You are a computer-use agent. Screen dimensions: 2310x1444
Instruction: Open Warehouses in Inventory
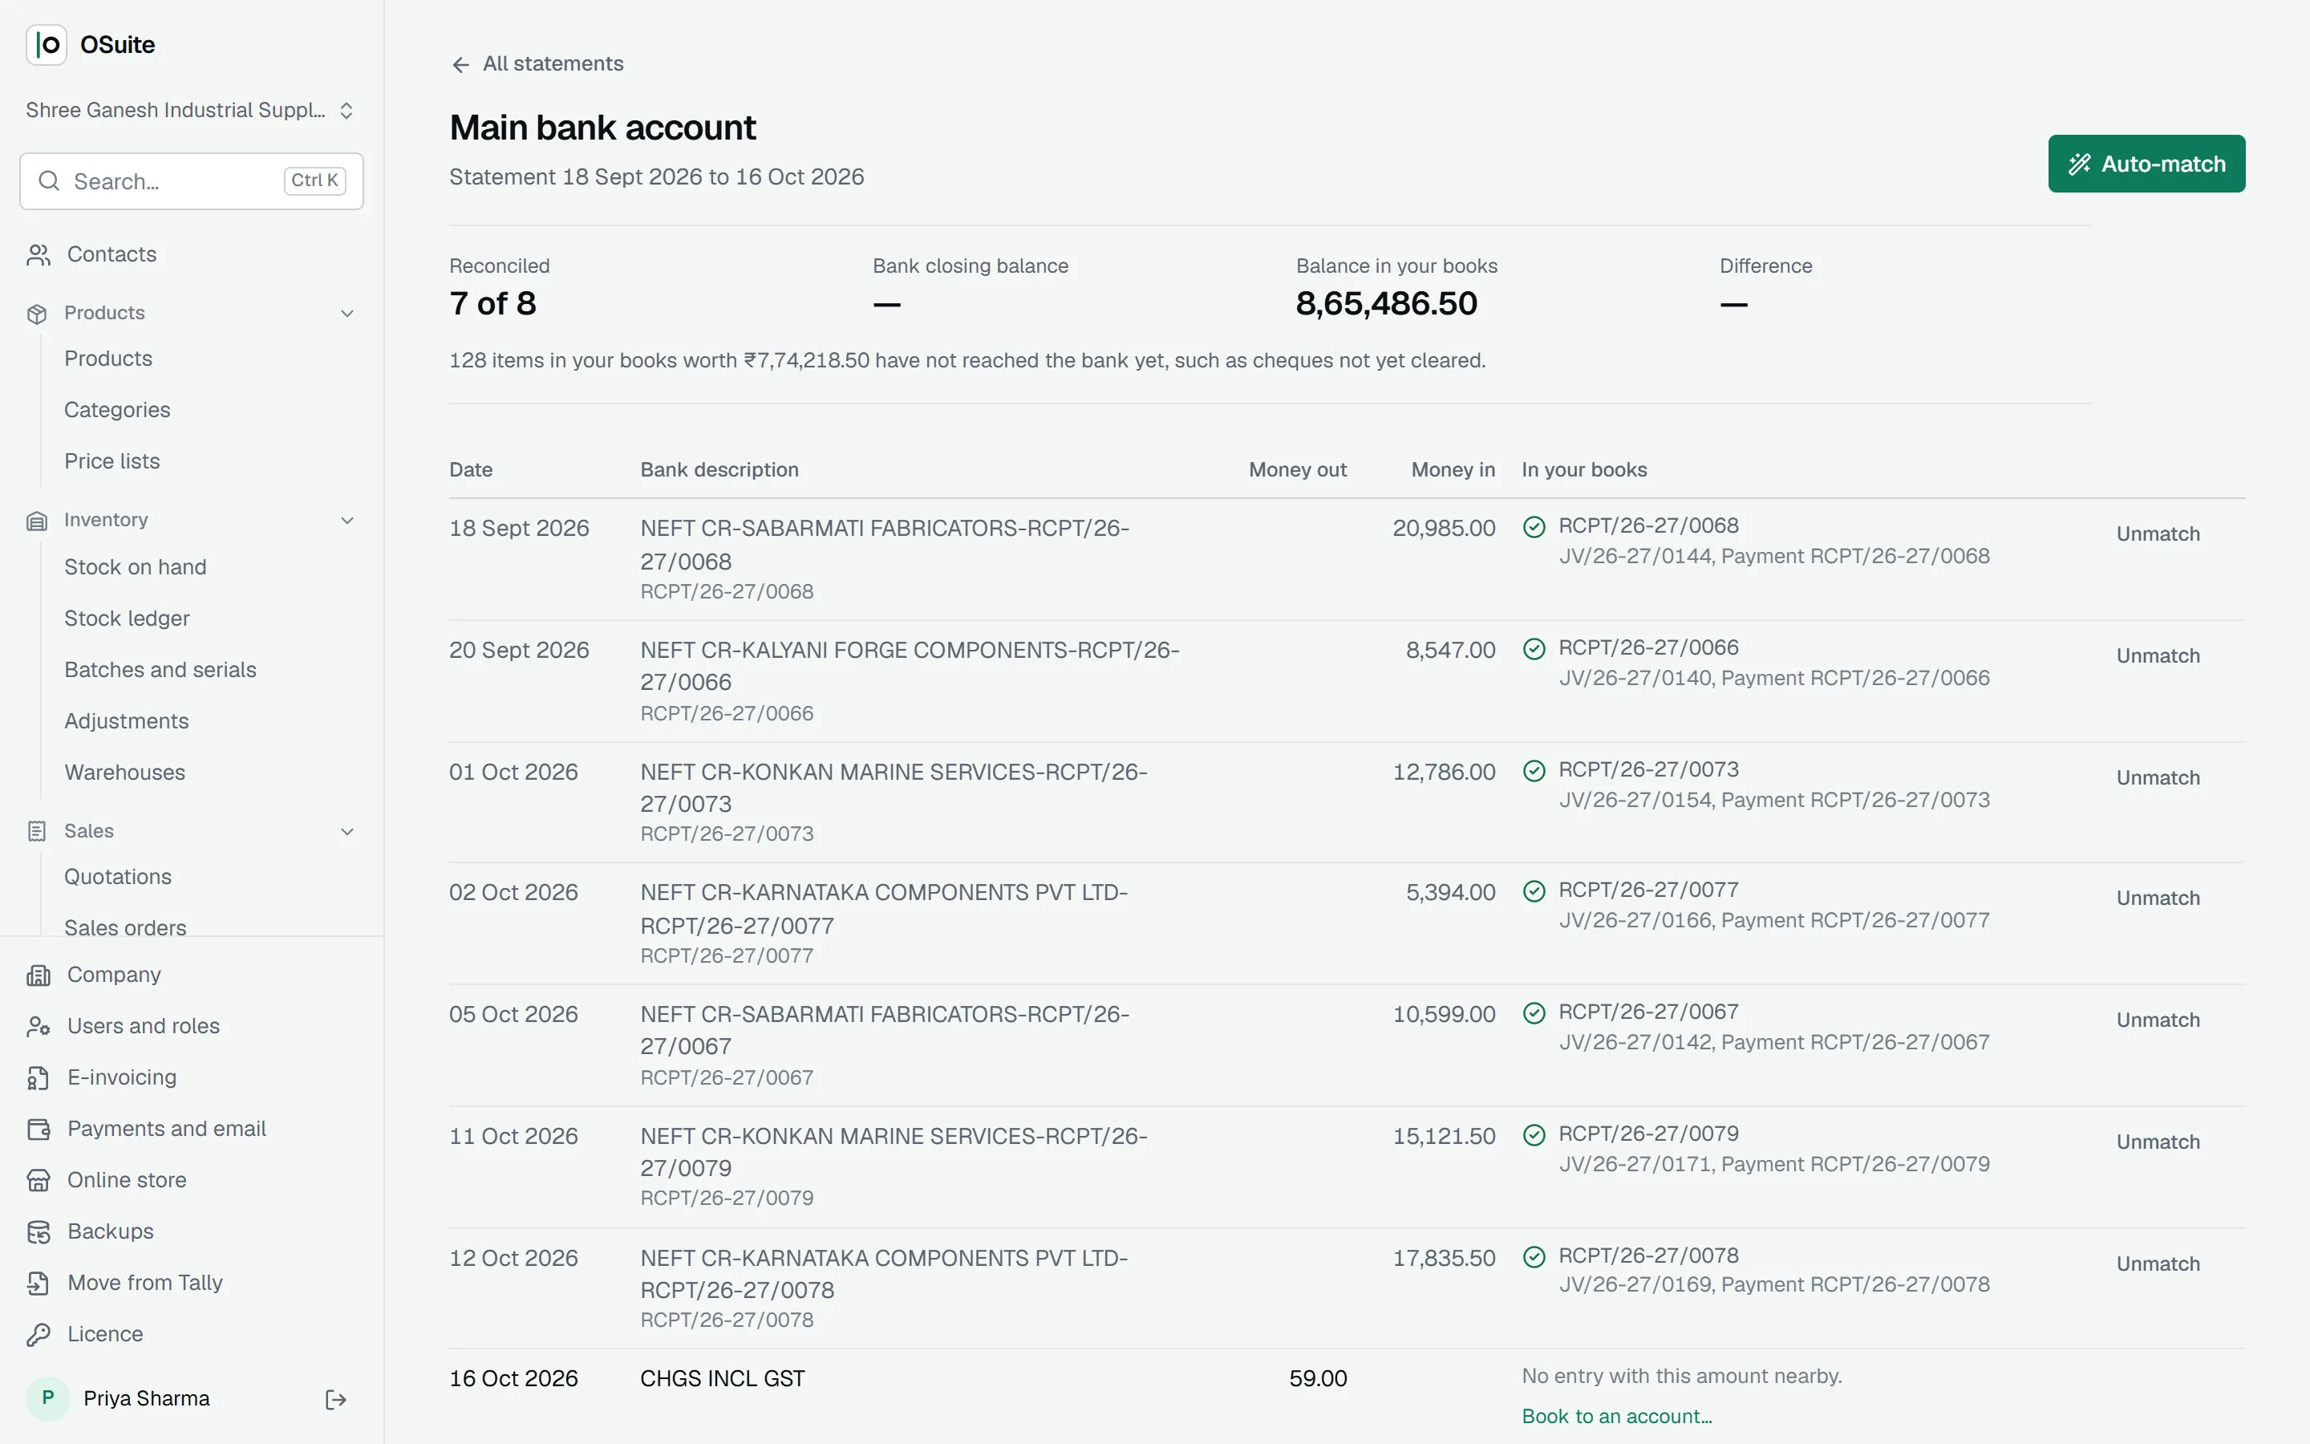[x=125, y=773]
